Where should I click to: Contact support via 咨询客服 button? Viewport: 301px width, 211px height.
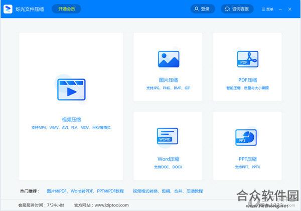237,9
